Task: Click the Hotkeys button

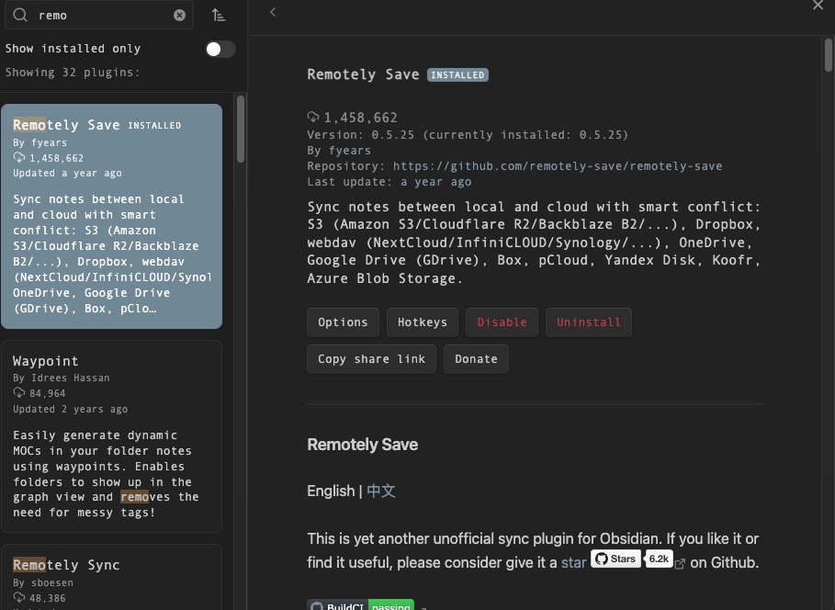Action: click(x=423, y=322)
